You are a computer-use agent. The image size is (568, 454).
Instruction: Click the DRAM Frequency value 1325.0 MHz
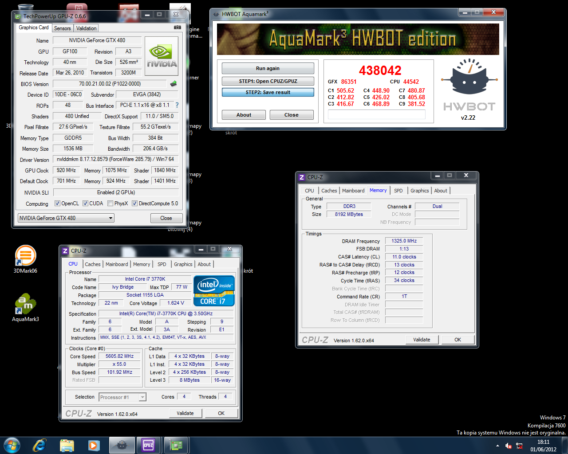point(404,241)
